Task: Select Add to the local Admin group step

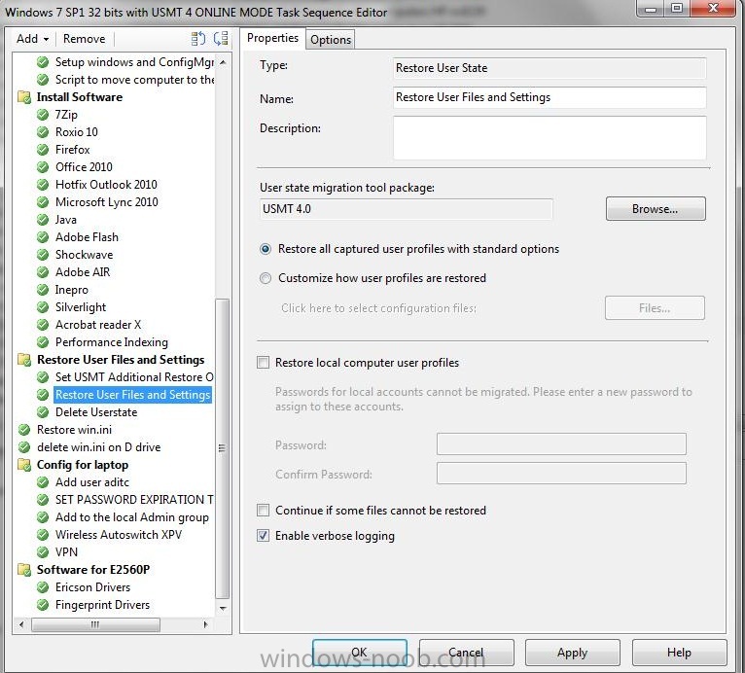Action: click(132, 517)
